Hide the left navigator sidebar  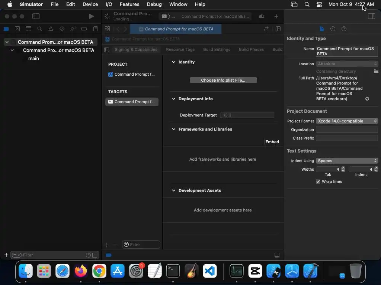point(36,16)
